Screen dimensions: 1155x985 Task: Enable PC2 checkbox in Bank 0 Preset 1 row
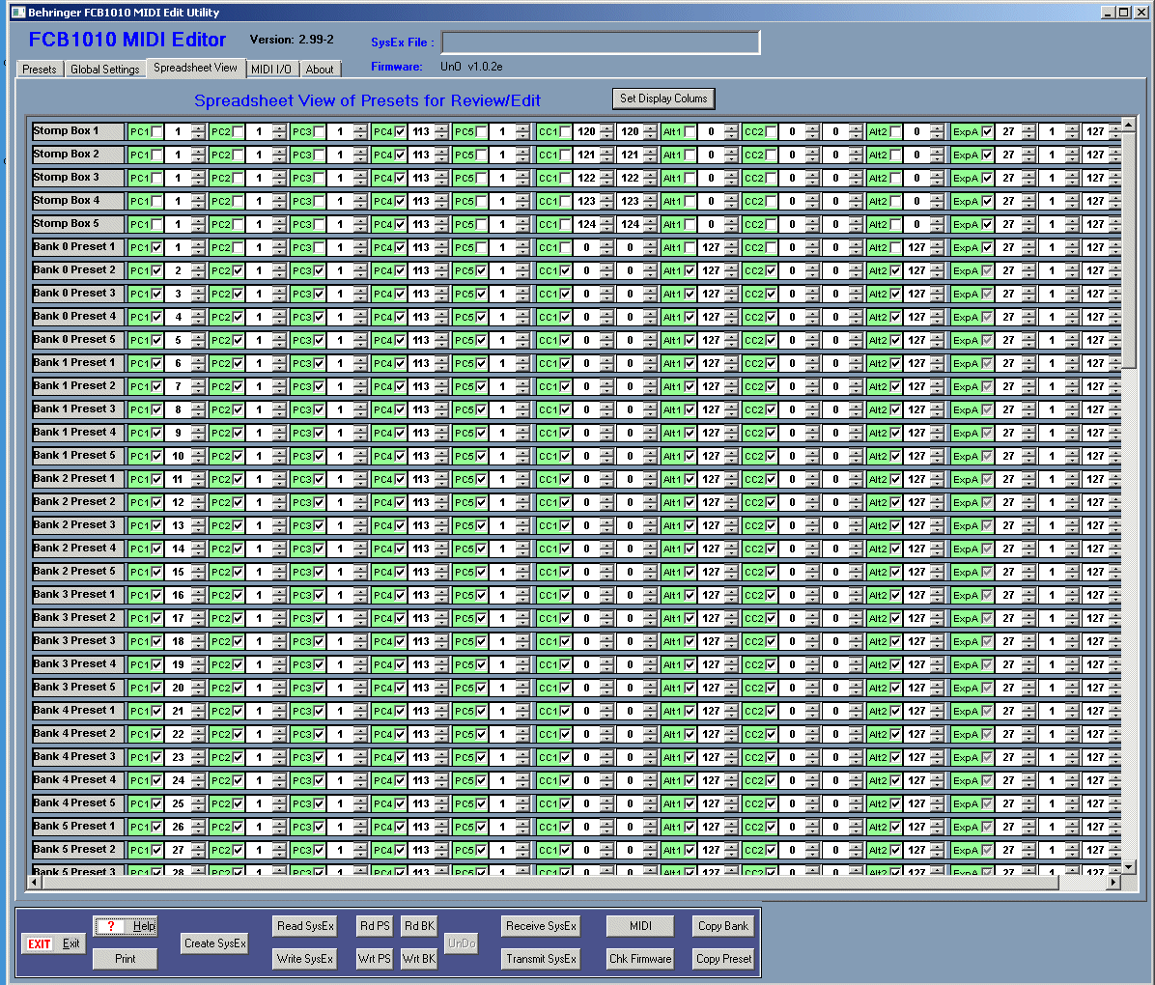(238, 247)
